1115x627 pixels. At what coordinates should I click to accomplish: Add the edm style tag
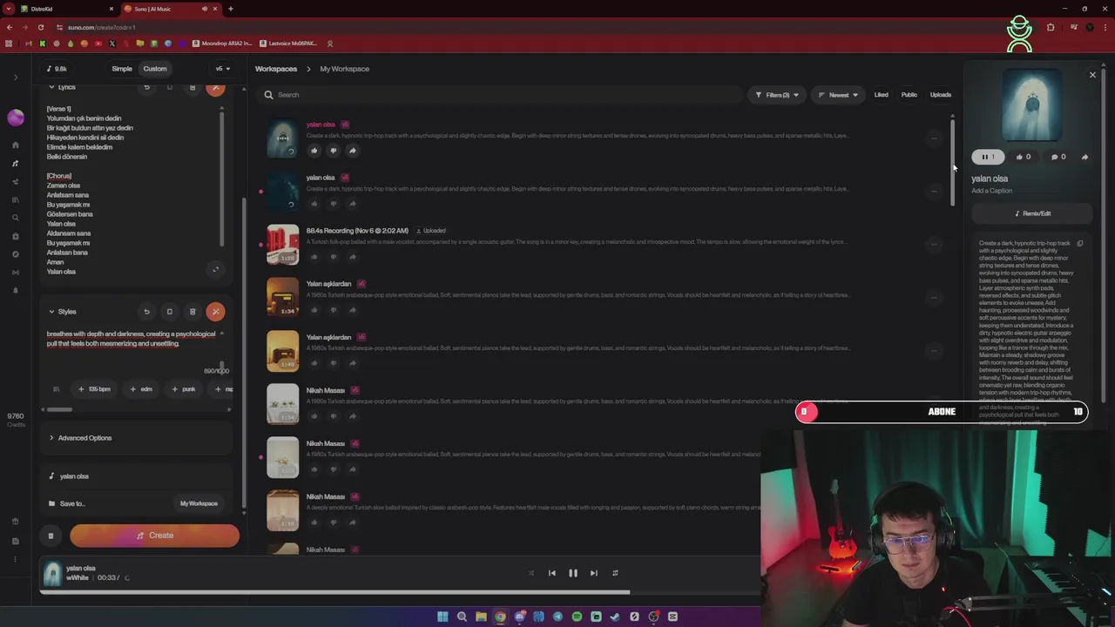point(141,389)
